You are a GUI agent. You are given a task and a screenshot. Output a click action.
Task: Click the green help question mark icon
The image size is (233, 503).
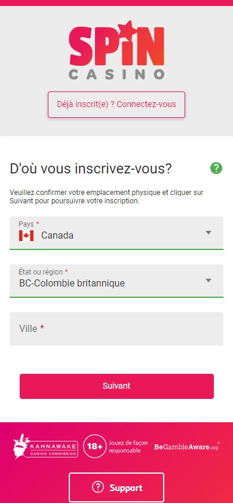216,168
